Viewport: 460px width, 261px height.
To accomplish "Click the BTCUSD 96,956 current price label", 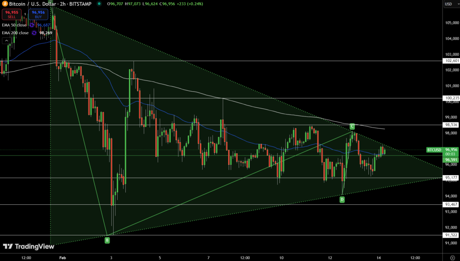I will pos(442,150).
